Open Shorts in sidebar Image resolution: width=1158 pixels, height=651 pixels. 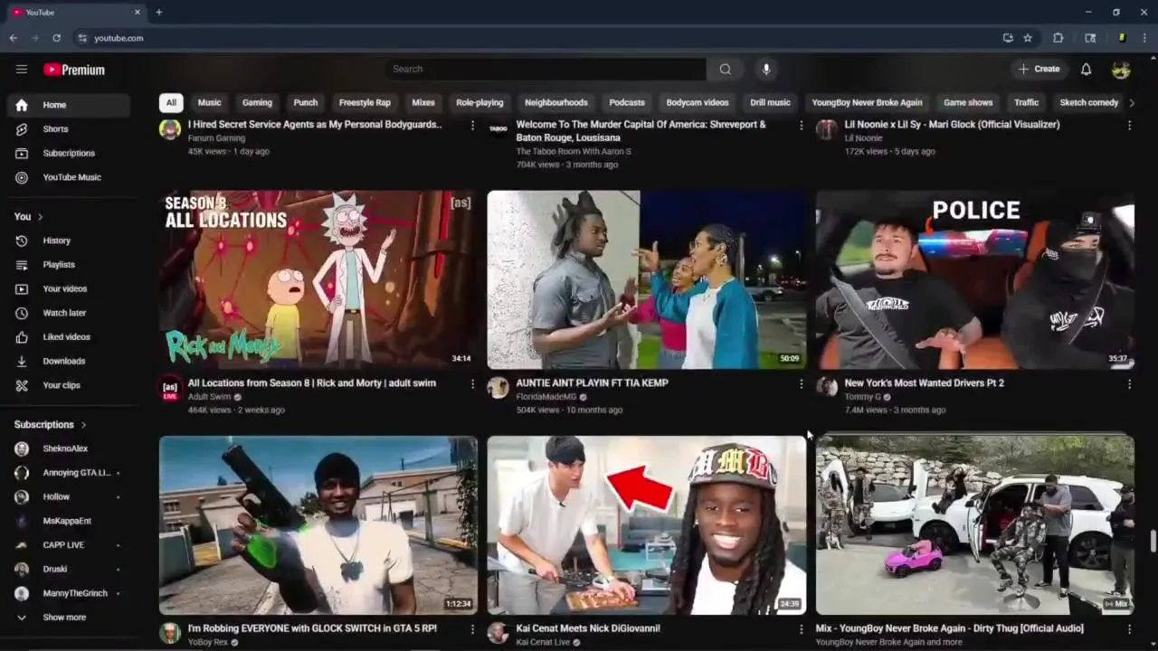coord(68,129)
